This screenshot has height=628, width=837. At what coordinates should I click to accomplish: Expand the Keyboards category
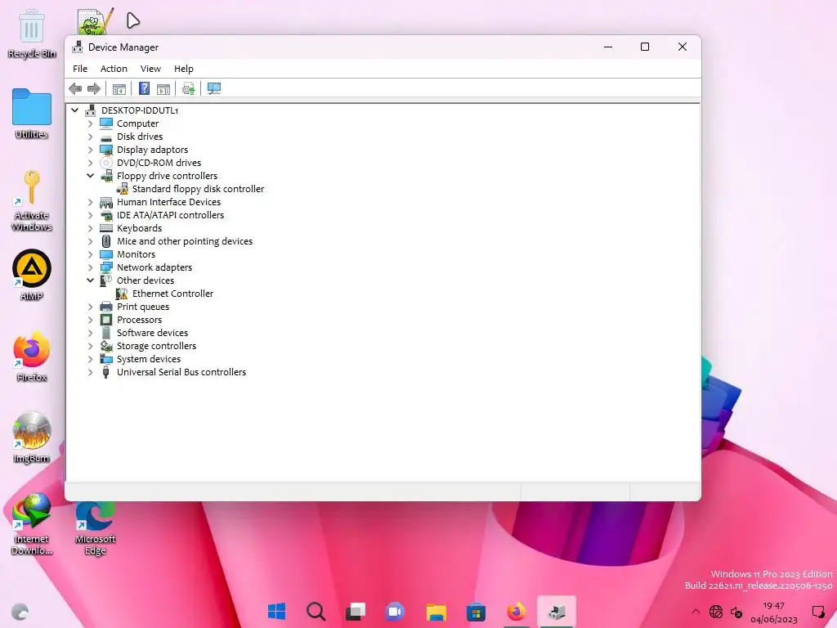point(90,228)
